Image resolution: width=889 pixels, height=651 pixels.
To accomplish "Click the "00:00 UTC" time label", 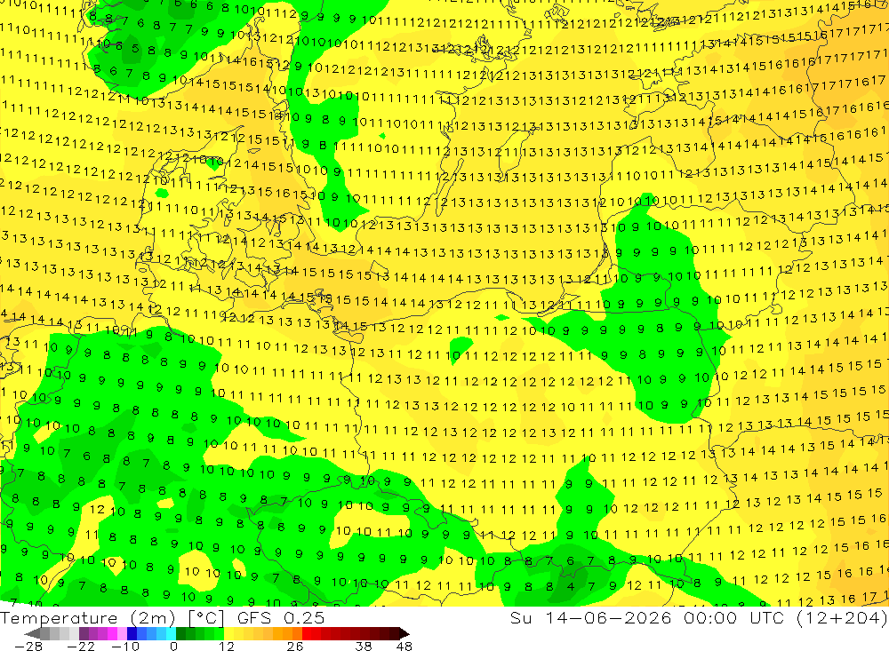I will pos(736,618).
